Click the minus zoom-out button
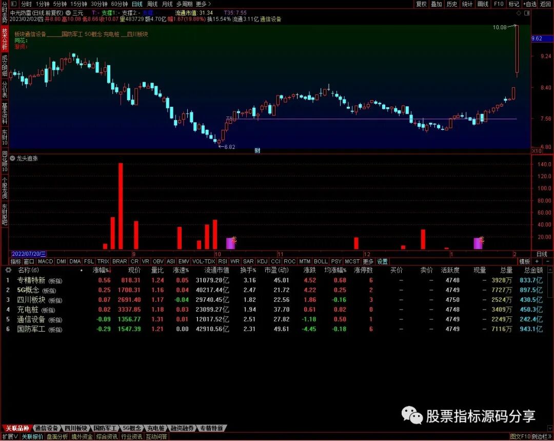The height and width of the screenshot is (441, 554). [548, 261]
